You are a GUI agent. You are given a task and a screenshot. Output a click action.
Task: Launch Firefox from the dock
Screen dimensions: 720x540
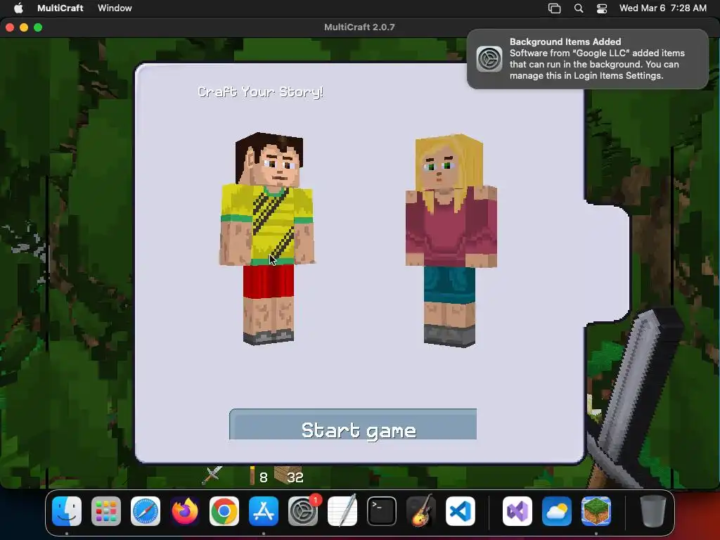coord(185,511)
